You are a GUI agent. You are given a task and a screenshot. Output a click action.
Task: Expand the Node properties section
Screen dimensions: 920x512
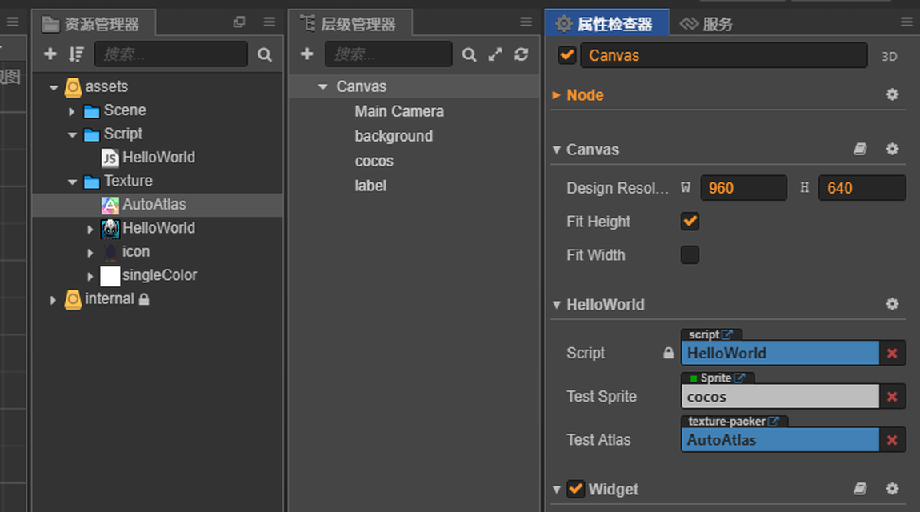click(557, 95)
